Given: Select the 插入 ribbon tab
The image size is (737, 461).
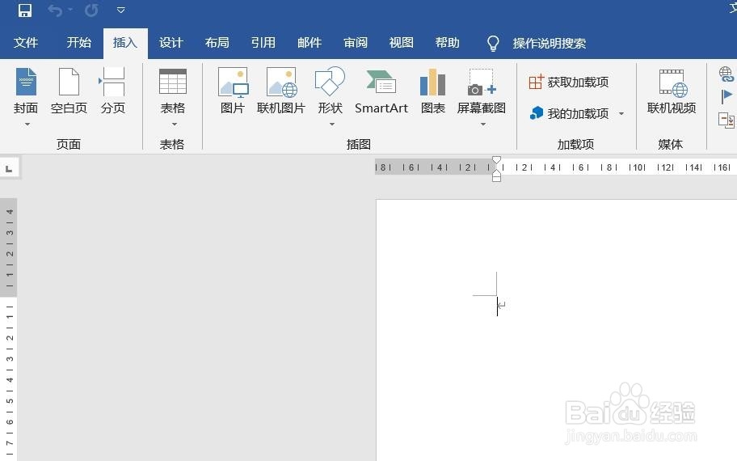Looking at the screenshot, I should coord(125,43).
